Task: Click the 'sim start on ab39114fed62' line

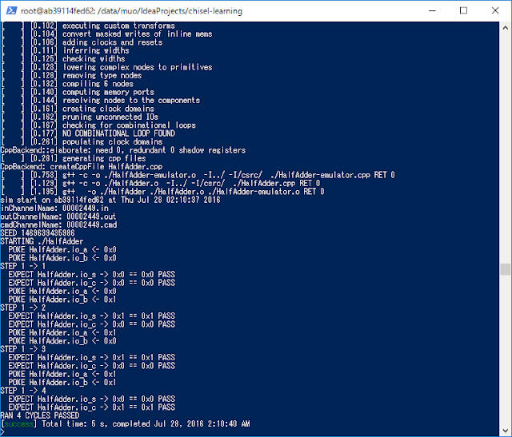Action: pyautogui.click(x=110, y=200)
